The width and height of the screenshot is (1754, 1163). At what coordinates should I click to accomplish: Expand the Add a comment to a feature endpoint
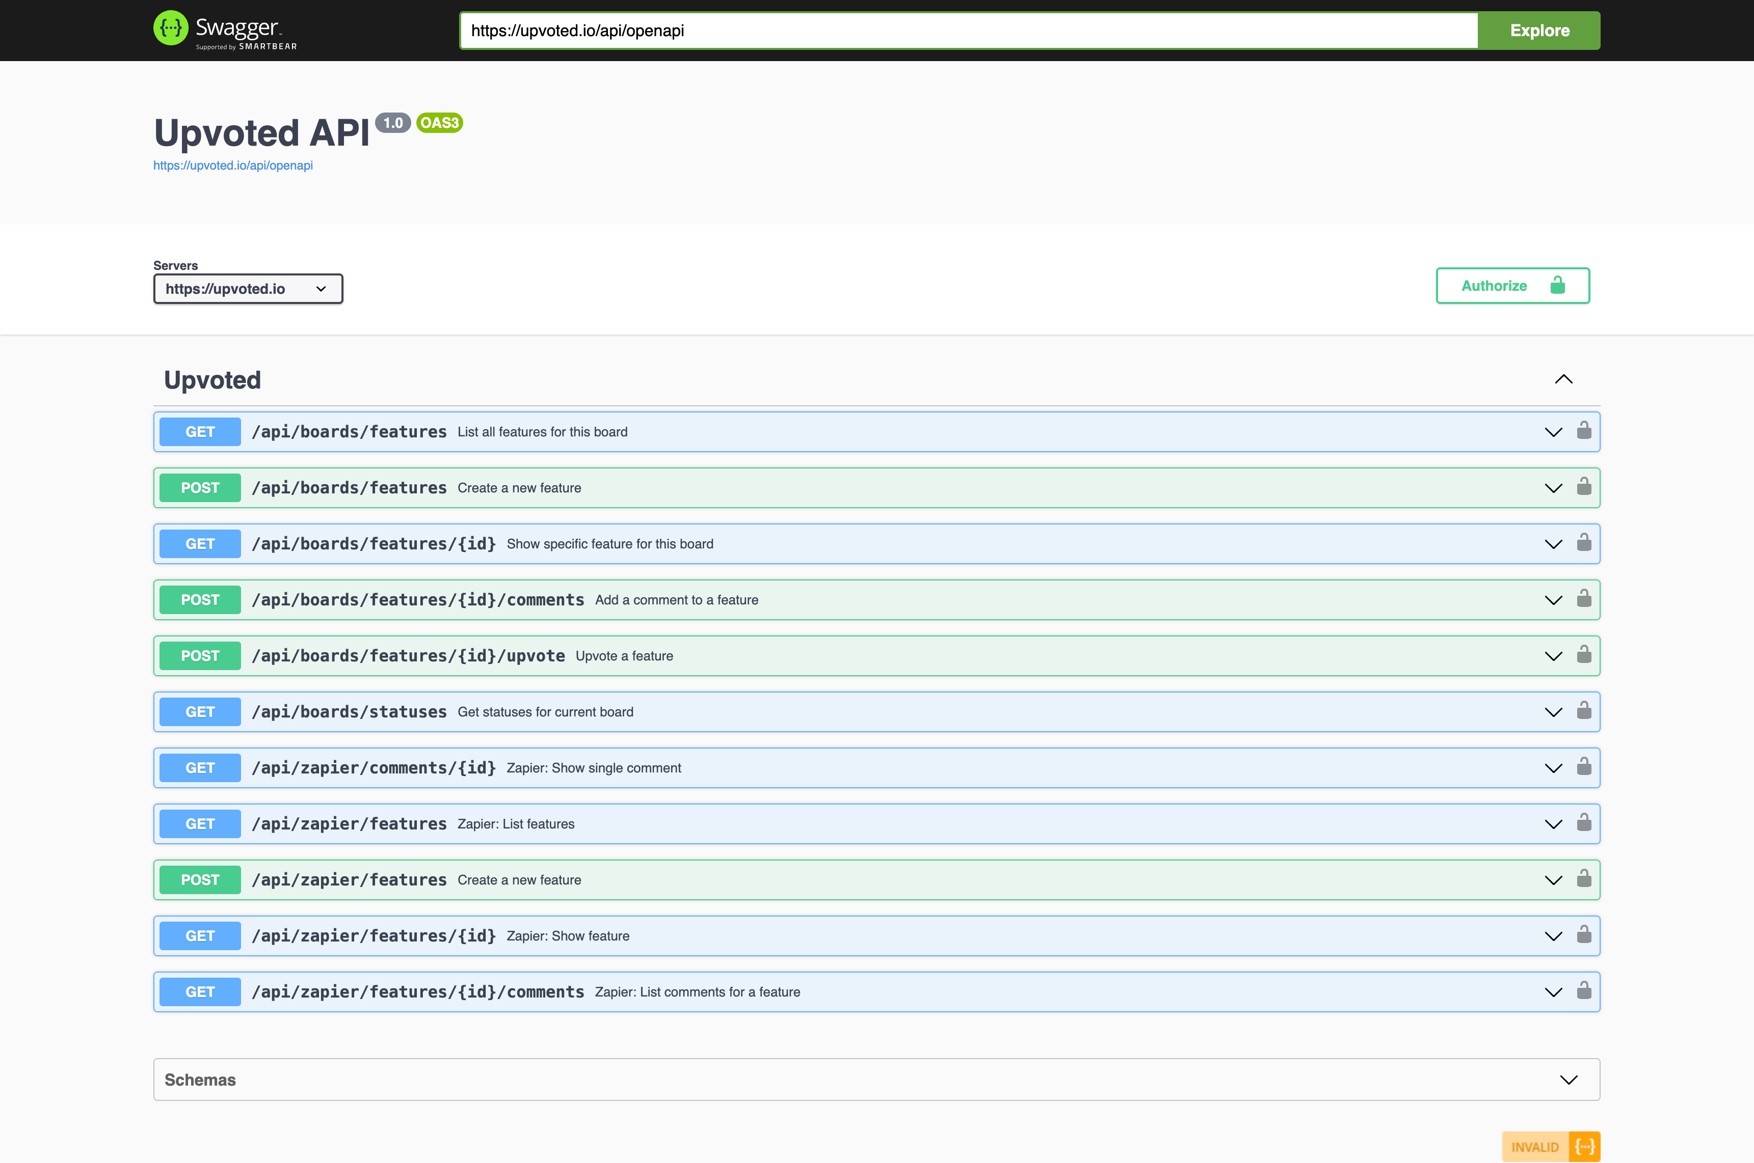tap(1553, 600)
